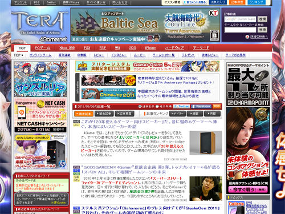Open the advanced search link

click(x=259, y=37)
